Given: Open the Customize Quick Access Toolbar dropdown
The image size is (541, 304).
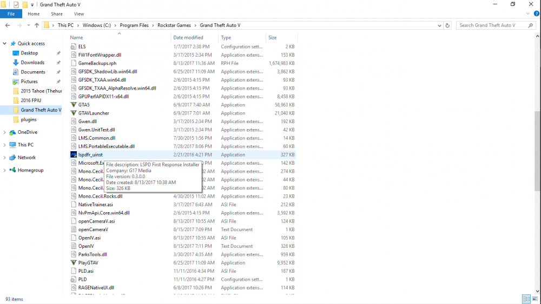Looking at the screenshot, I should coord(32,5).
